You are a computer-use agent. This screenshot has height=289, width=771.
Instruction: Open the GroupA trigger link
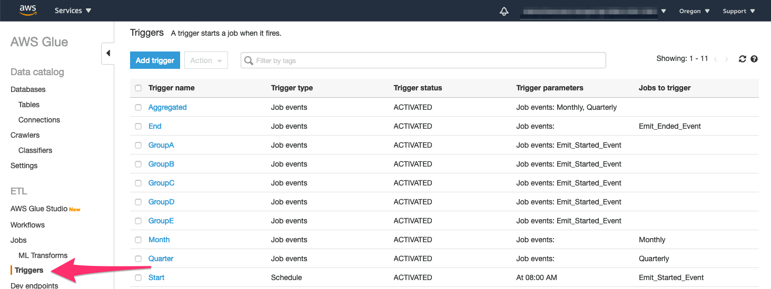[161, 145]
